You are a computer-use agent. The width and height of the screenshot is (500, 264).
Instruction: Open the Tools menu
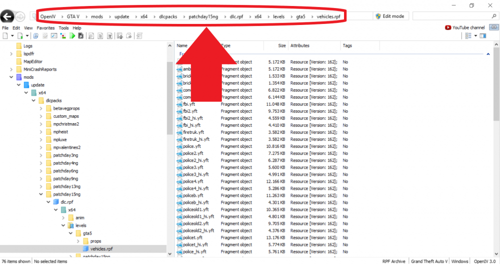[63, 28]
